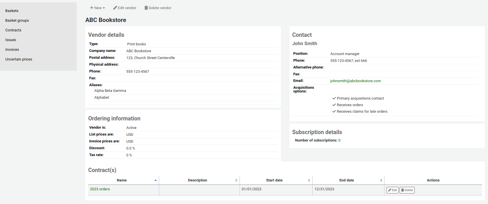Click the Edit vendor pencil icon

pyautogui.click(x=115, y=8)
